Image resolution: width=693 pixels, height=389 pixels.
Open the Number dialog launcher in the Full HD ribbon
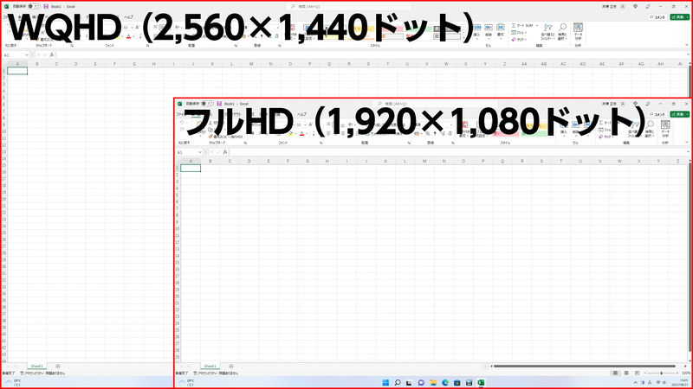(x=452, y=143)
